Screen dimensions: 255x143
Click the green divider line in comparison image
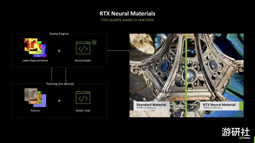point(186,75)
